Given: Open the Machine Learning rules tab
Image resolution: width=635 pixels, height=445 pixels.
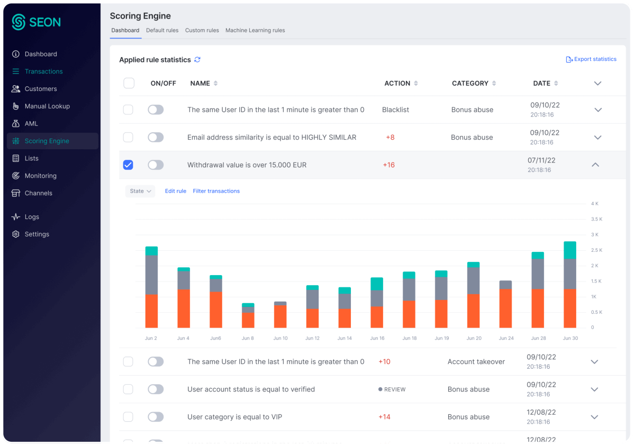Looking at the screenshot, I should [x=255, y=31].
